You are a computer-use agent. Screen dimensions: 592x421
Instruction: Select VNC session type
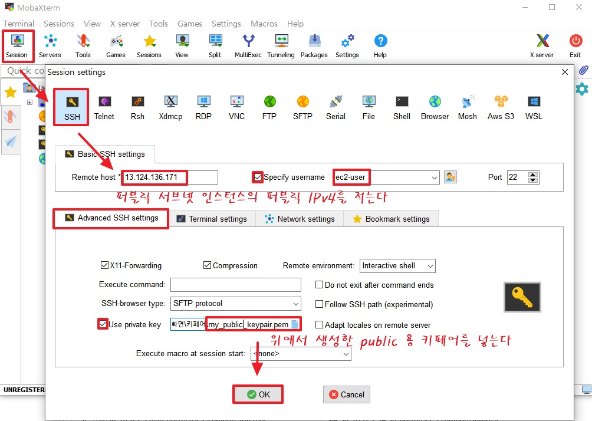(236, 108)
